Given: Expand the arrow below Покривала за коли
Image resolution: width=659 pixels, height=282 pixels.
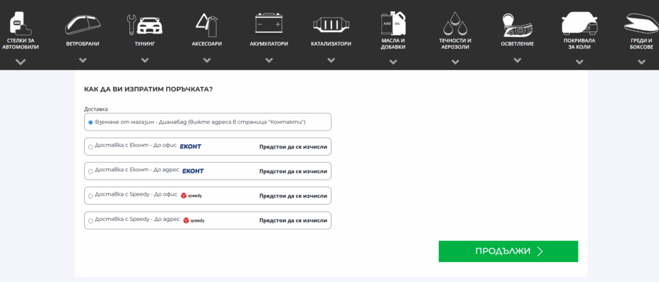Looking at the screenshot, I should click(x=579, y=62).
